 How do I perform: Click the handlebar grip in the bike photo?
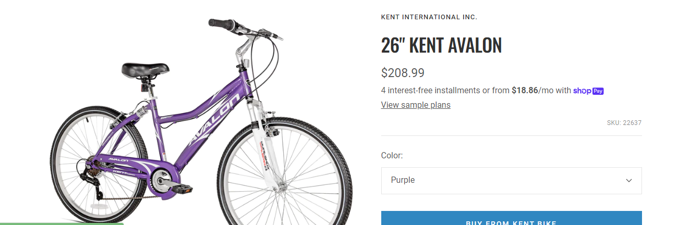221,23
